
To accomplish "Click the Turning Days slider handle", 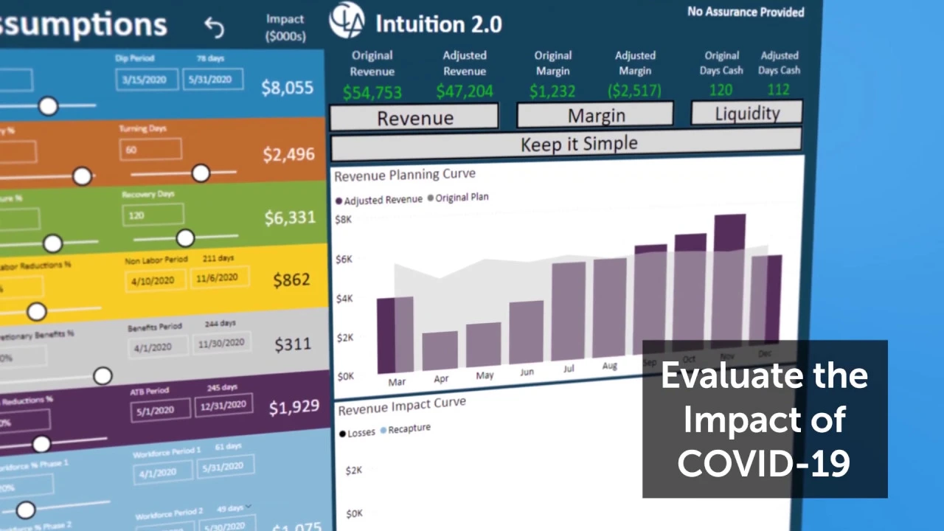I will coord(201,173).
